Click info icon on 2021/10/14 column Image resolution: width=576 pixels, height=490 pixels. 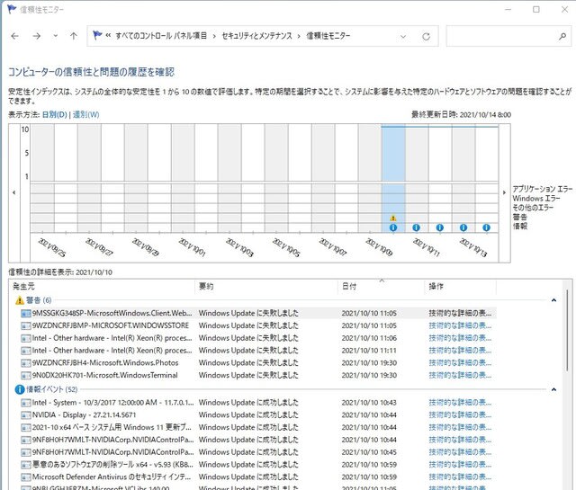[486, 227]
